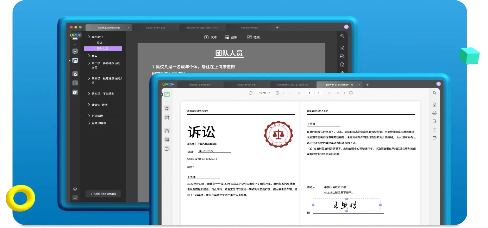
Task: Expand the 祈求解脱 bookmark
Action: (89, 116)
